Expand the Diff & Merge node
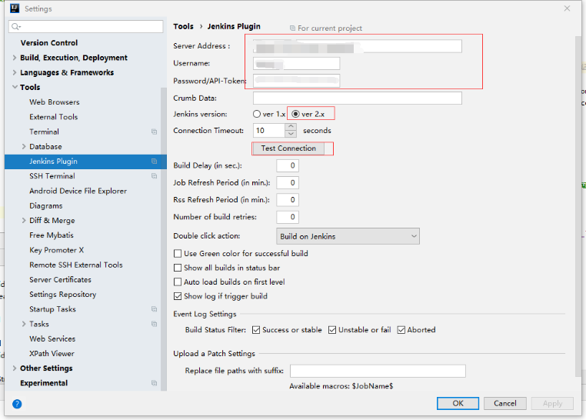This screenshot has width=586, height=420. pyautogui.click(x=24, y=221)
